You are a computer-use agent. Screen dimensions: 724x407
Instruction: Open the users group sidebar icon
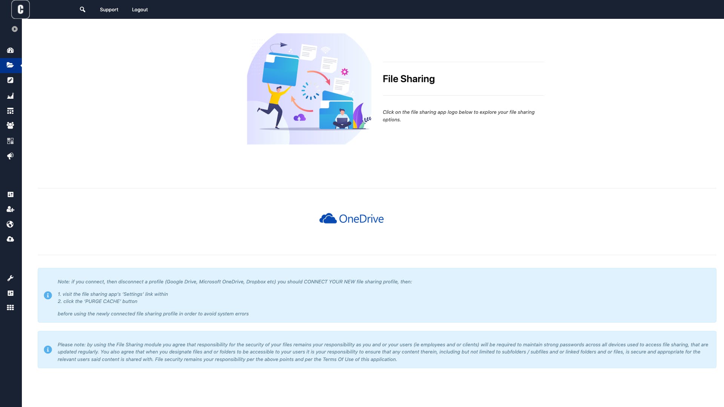(x=11, y=125)
